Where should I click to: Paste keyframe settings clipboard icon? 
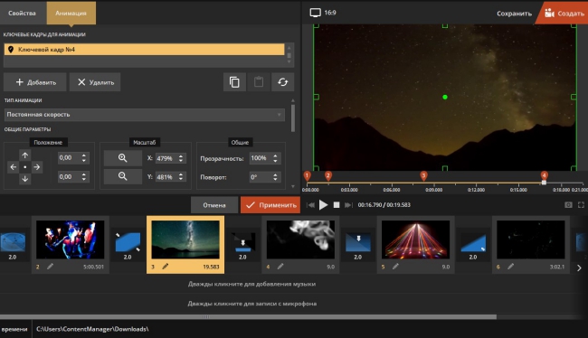point(259,82)
